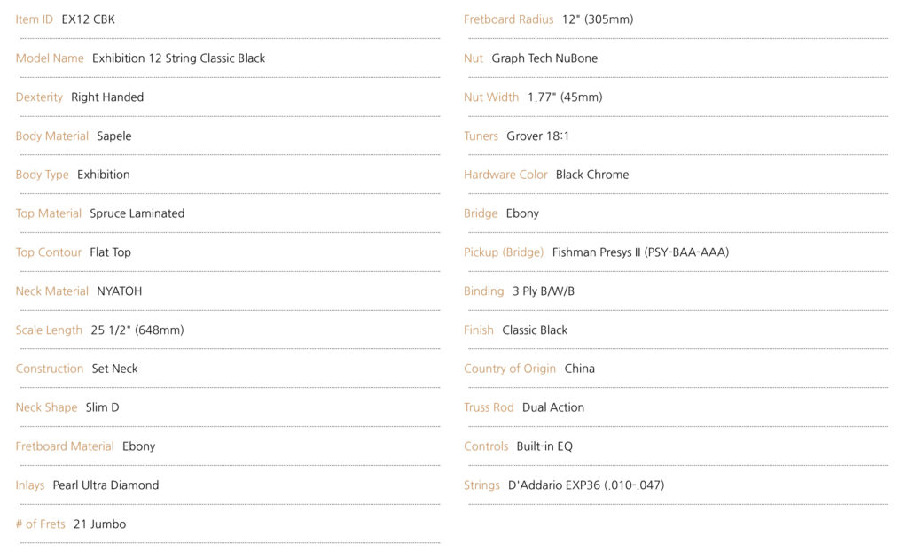
Task: Click the Scale Length label
Action: tap(49, 330)
